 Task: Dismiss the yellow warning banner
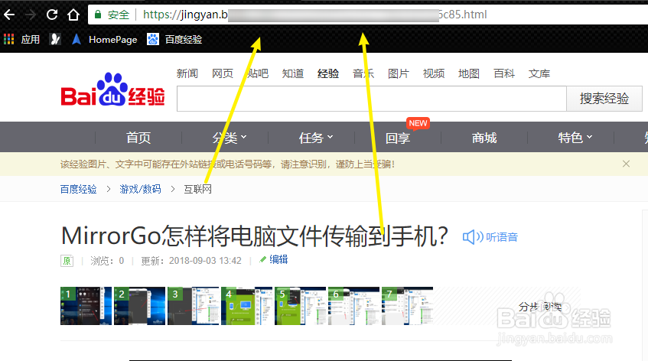pyautogui.click(x=626, y=164)
